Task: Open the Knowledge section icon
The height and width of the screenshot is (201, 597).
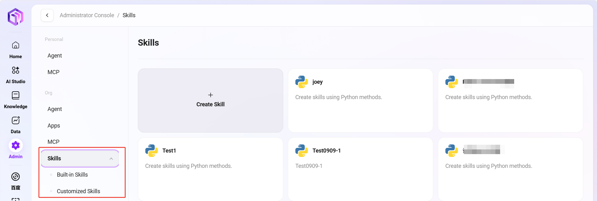Action: click(15, 95)
